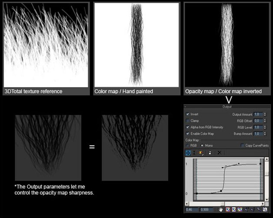Select the Move curve point tool

click(x=188, y=153)
